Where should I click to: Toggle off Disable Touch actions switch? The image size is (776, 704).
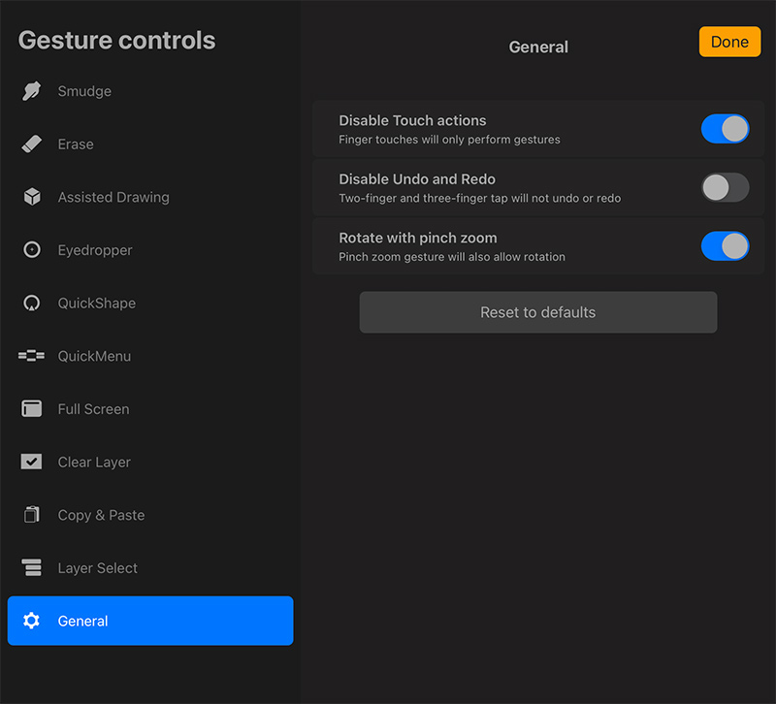click(x=725, y=129)
